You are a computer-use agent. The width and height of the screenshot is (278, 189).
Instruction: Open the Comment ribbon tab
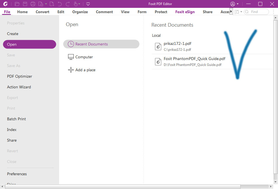click(104, 12)
